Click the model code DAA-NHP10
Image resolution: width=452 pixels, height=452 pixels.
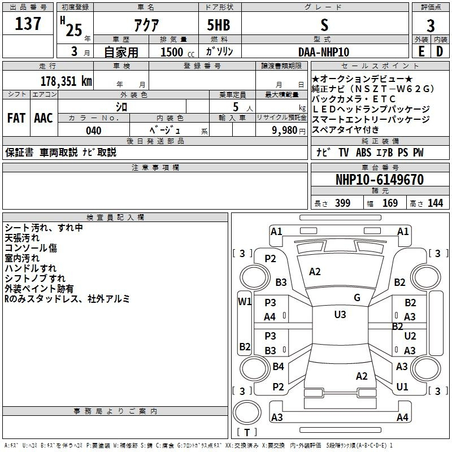(323, 51)
